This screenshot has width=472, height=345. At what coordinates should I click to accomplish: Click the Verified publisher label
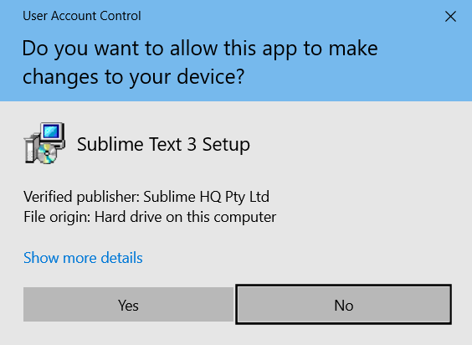(81, 197)
